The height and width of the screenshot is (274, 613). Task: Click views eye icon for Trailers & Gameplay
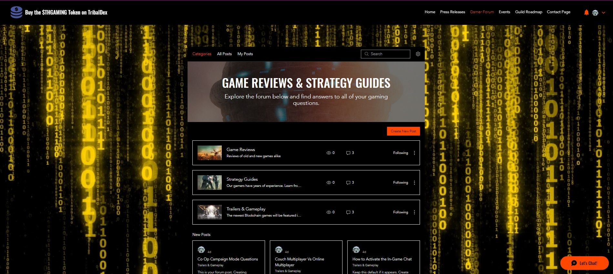[329, 212]
